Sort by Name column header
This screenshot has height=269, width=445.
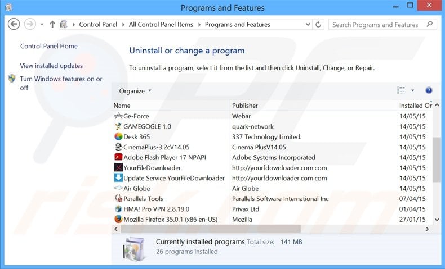coord(171,106)
